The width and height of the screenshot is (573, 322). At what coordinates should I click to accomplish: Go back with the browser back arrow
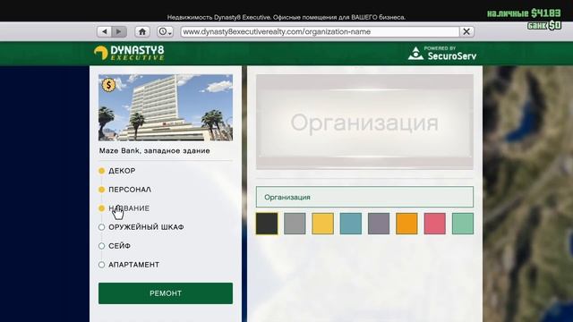coord(105,32)
